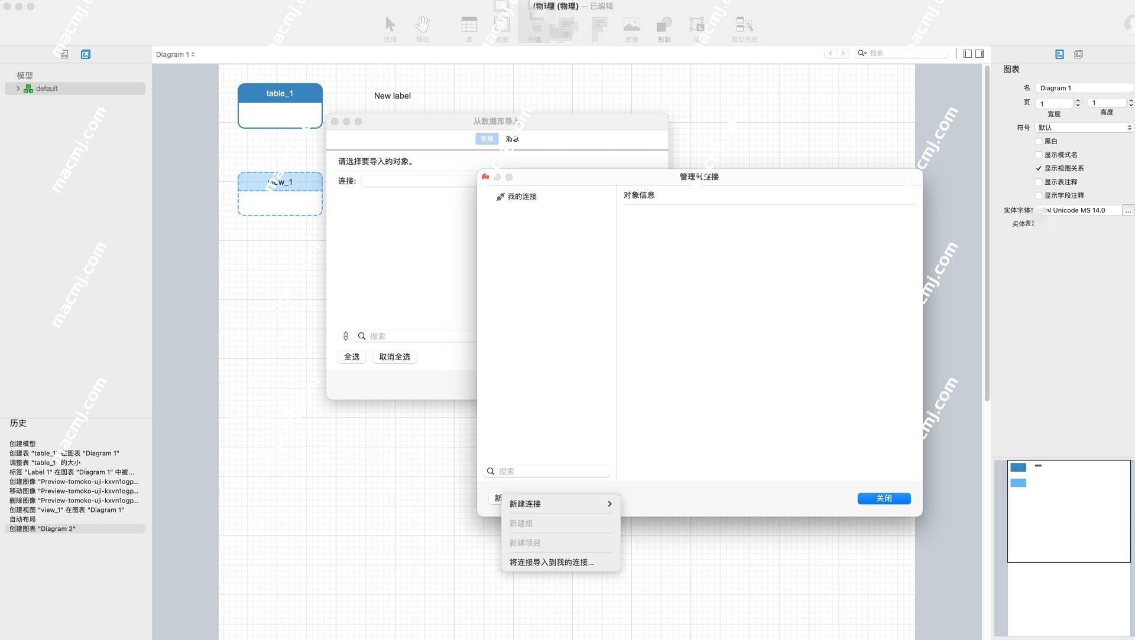Open the 连接 combo box in import dialog
The height and width of the screenshot is (640, 1135).
tap(419, 181)
